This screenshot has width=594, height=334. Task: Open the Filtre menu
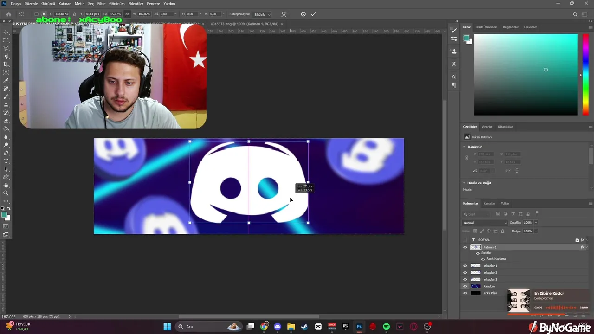[101, 4]
